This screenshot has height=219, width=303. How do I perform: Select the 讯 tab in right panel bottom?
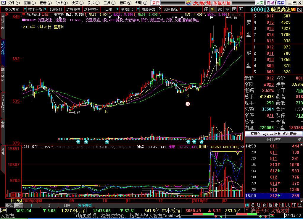(282, 205)
